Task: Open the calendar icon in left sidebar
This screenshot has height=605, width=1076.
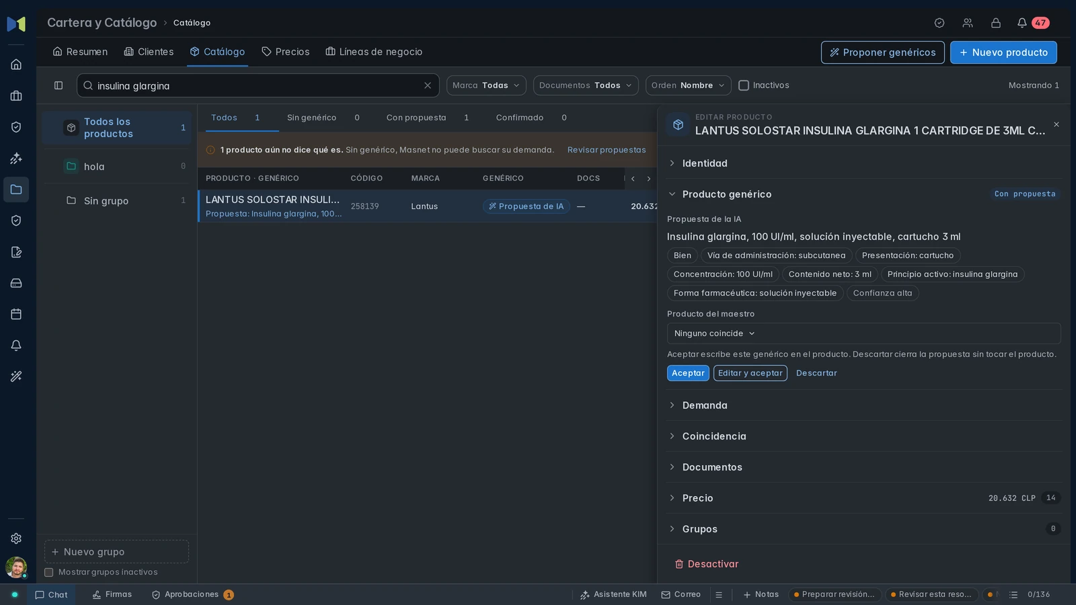Action: pos(16,314)
